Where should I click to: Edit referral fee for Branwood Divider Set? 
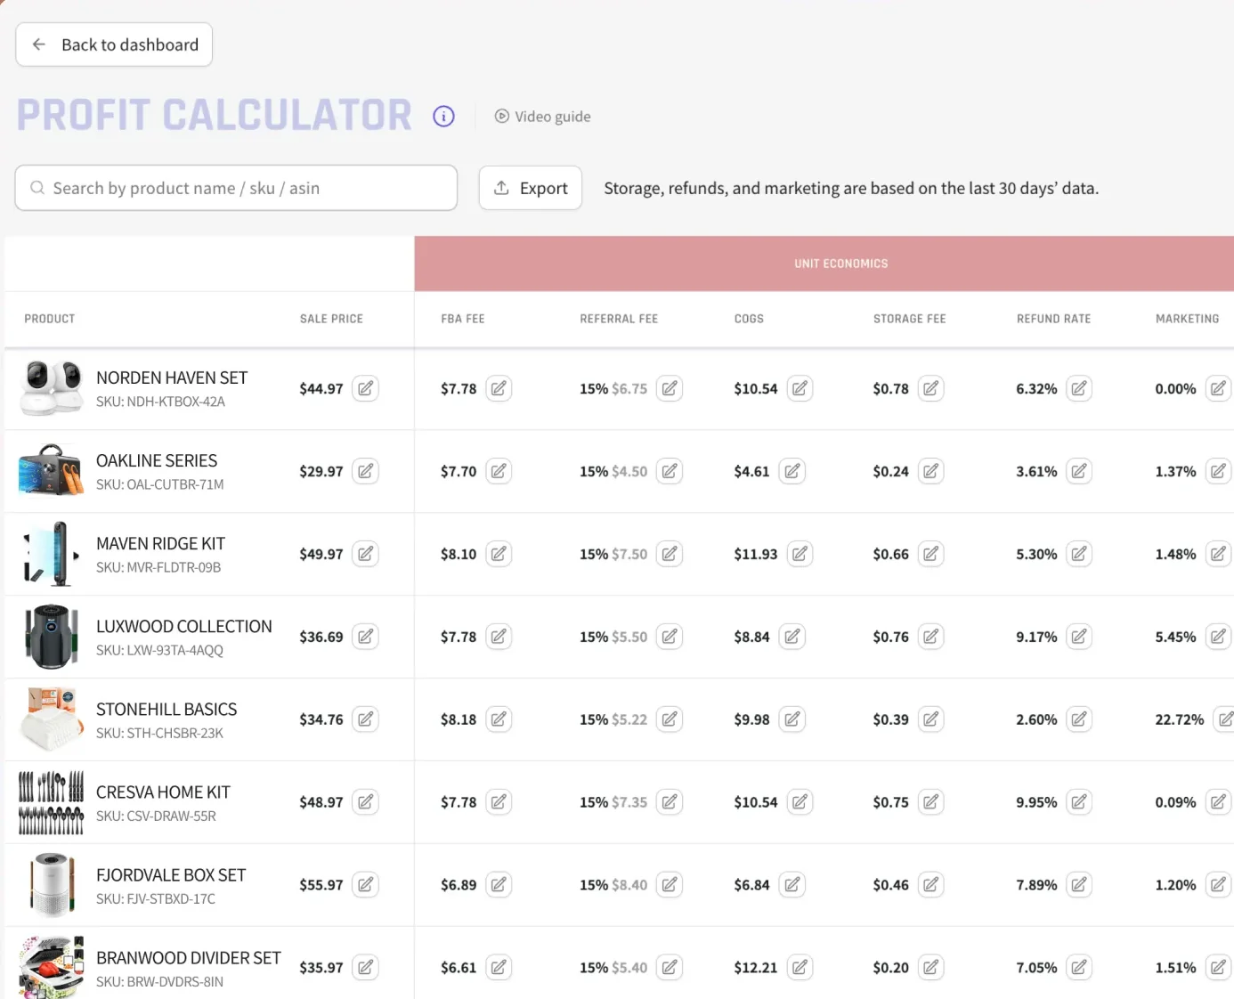[670, 968]
